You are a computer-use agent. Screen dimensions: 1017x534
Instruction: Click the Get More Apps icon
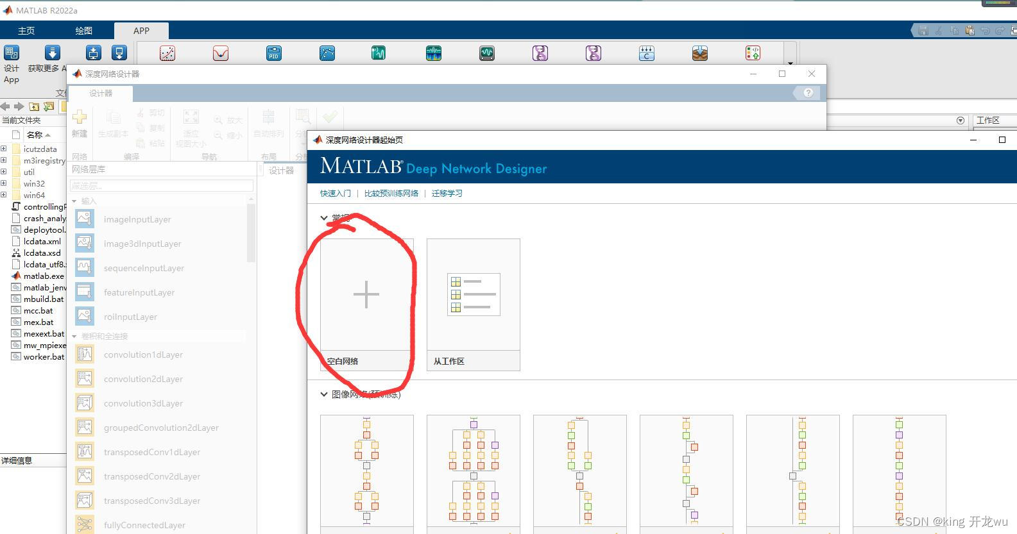[x=53, y=53]
